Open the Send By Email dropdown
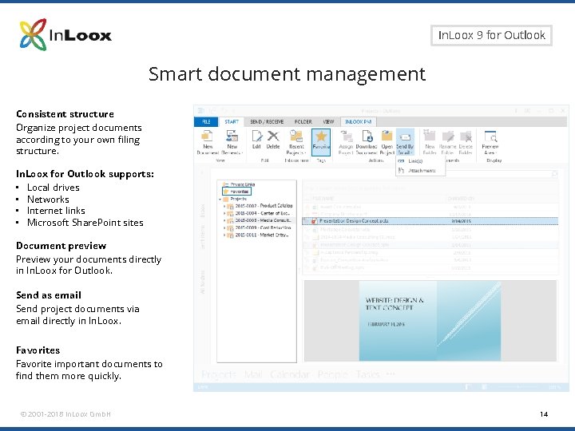 [x=405, y=142]
